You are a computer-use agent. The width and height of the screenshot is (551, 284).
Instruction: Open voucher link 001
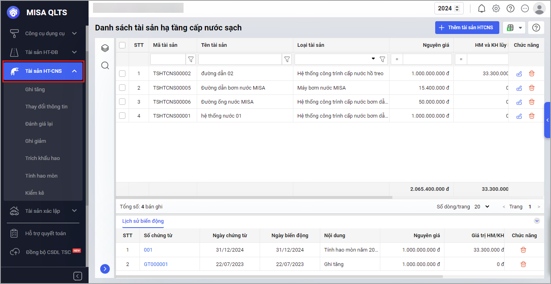pyautogui.click(x=148, y=250)
